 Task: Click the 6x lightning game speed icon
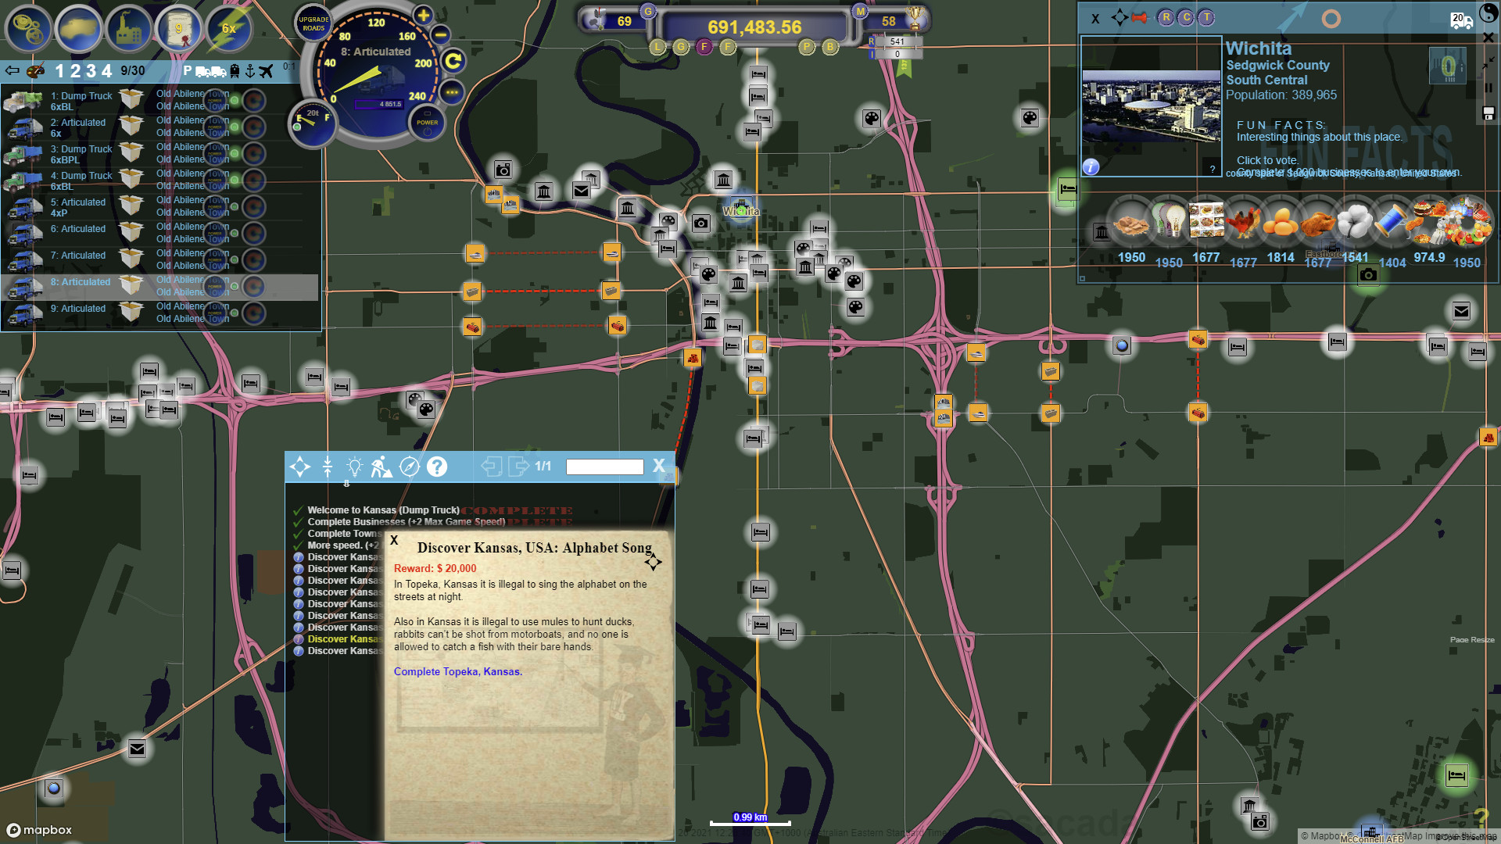(228, 29)
